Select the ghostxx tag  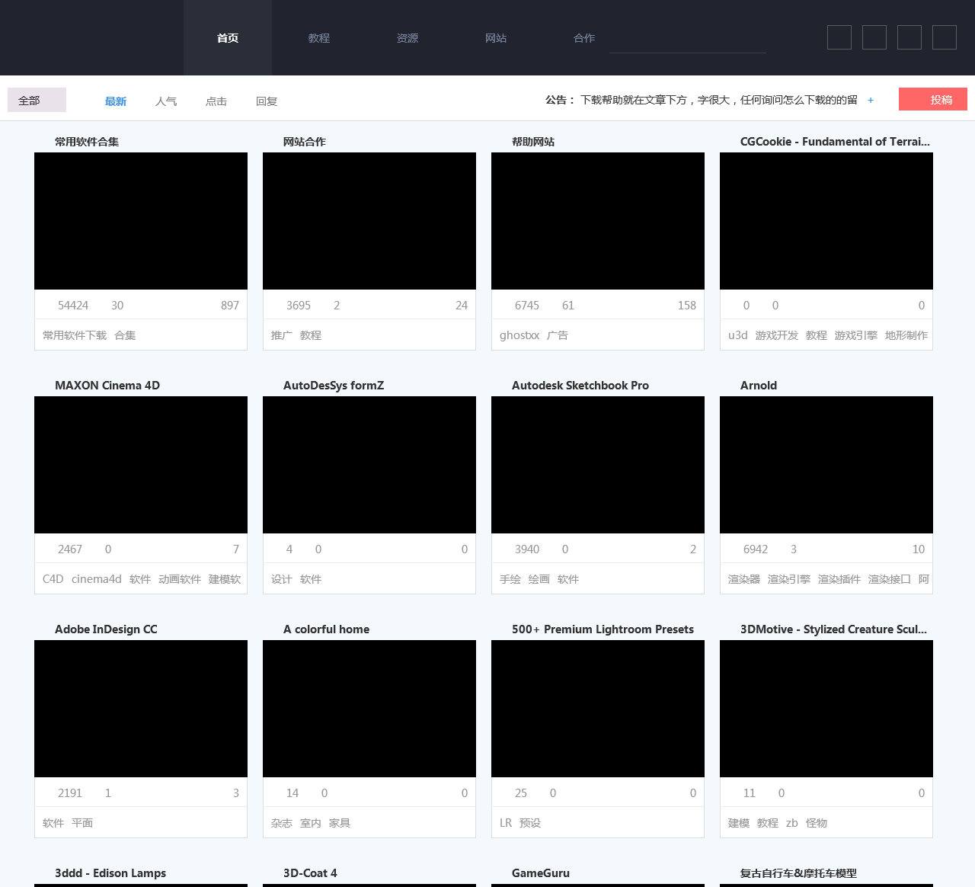pos(519,335)
